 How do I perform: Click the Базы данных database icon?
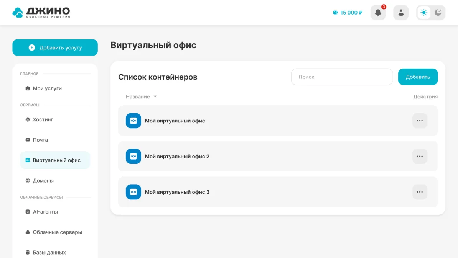point(28,253)
